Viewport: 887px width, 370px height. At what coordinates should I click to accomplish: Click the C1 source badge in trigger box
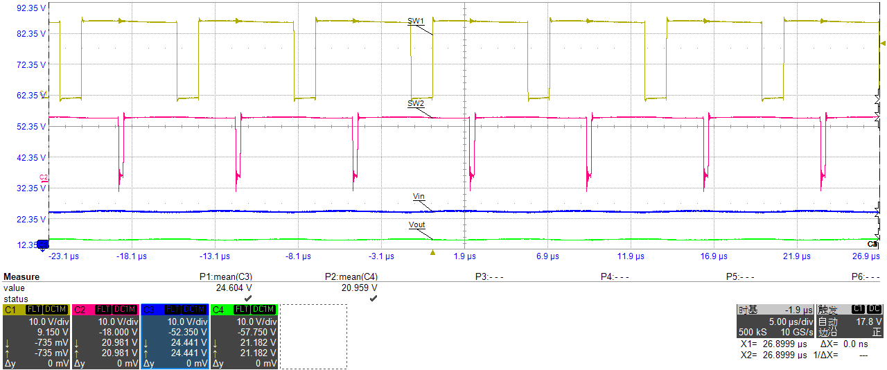coord(858,309)
